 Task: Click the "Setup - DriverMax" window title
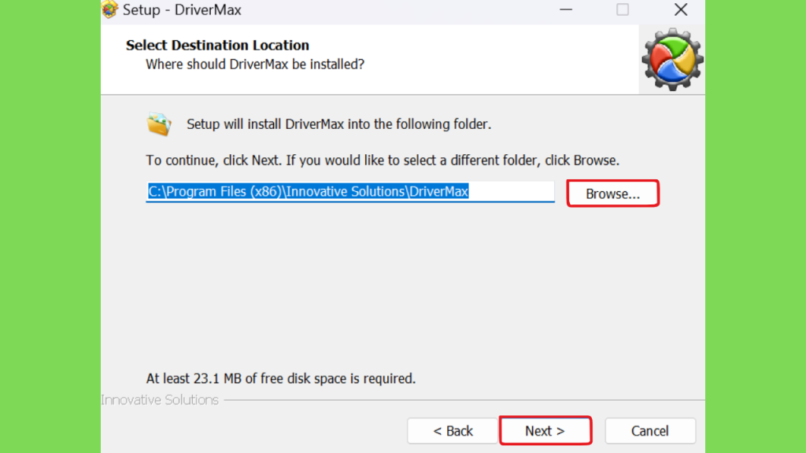tap(182, 9)
